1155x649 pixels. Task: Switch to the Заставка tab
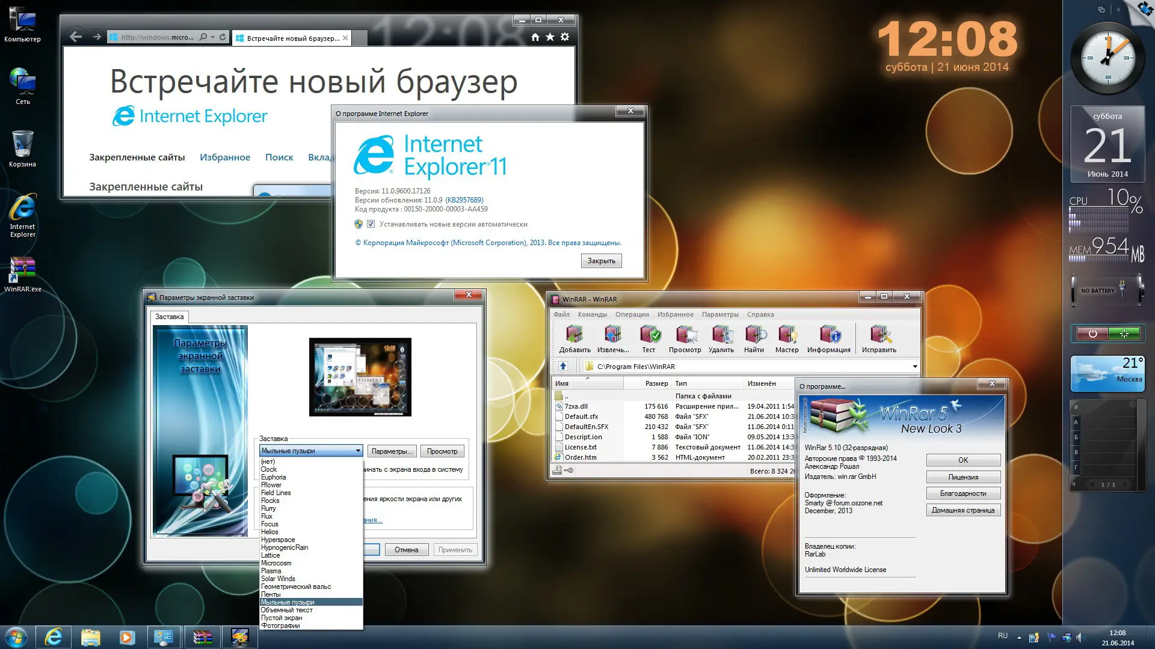169,317
